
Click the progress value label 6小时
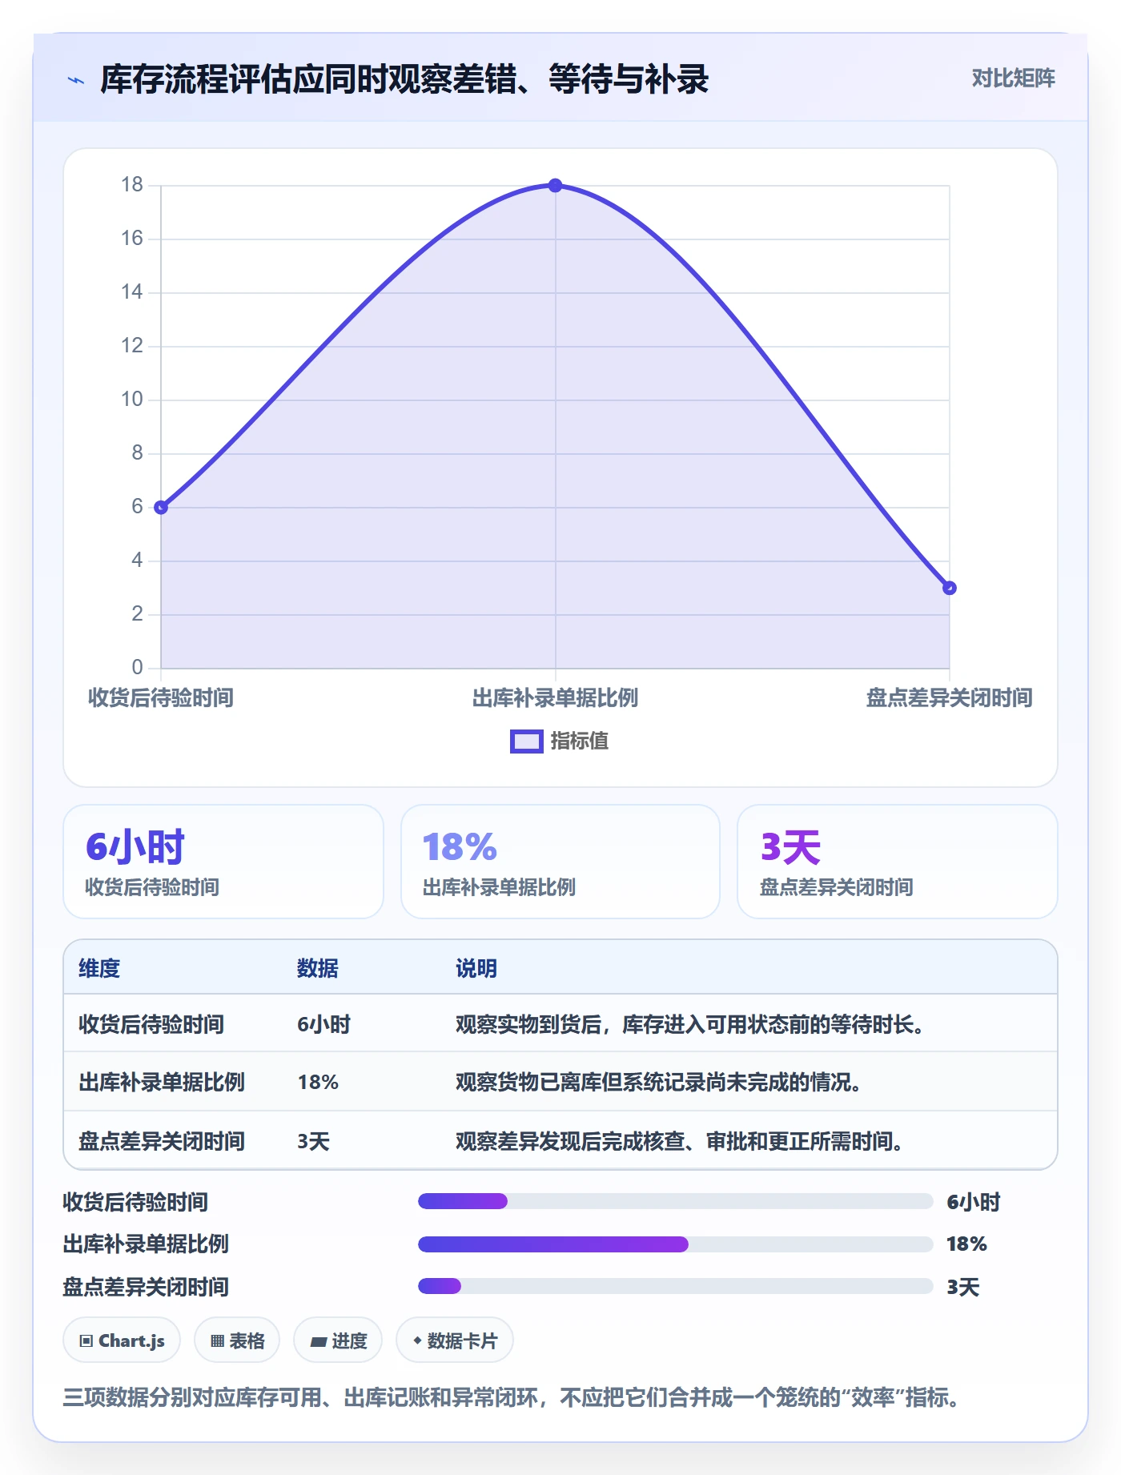click(x=974, y=1202)
